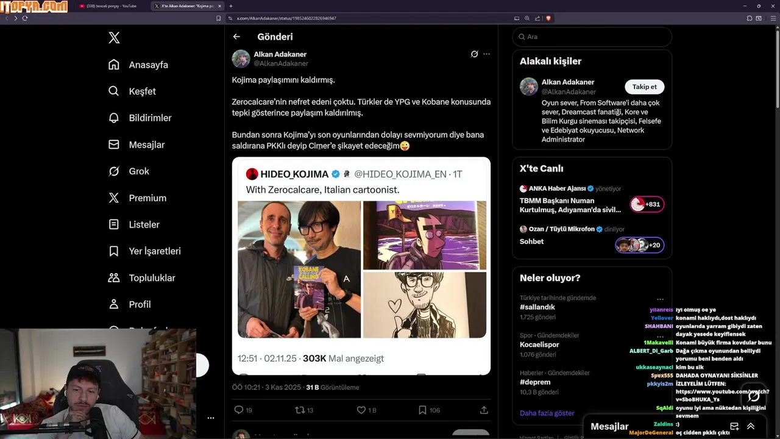Open Keşfet search page
Viewport: 780px width, 439px height.
point(132,91)
